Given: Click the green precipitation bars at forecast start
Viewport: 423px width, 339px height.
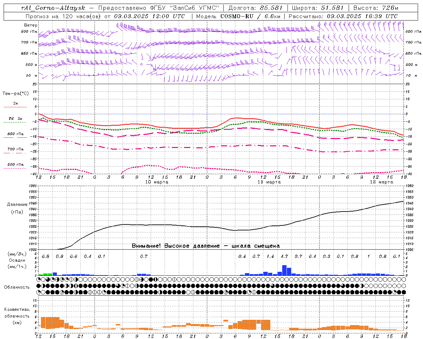Looking at the screenshot, I should (x=45, y=274).
